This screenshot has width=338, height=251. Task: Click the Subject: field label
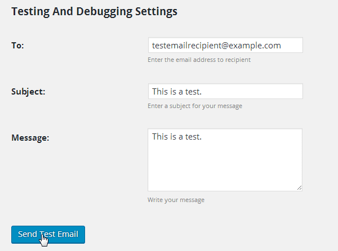[x=28, y=92]
